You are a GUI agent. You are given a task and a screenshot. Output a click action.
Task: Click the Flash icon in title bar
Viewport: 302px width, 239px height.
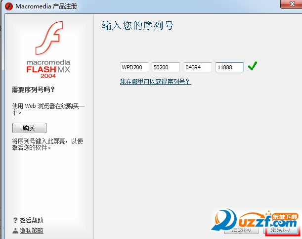point(9,6)
